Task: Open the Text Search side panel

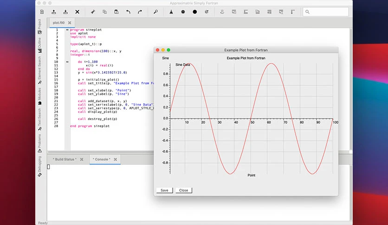Action: click(x=39, y=119)
